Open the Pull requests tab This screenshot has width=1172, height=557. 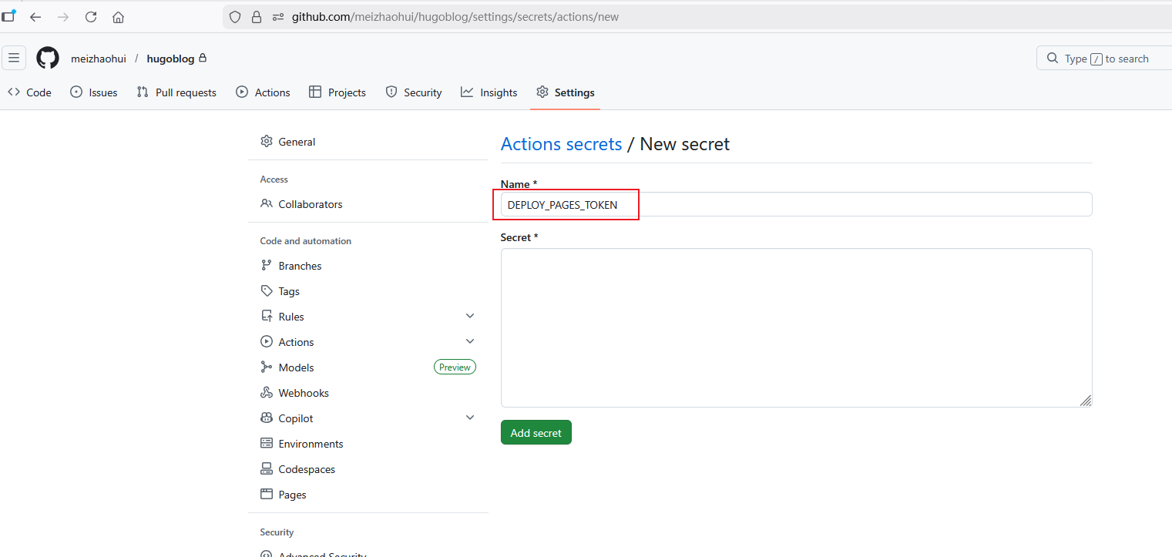(x=176, y=92)
